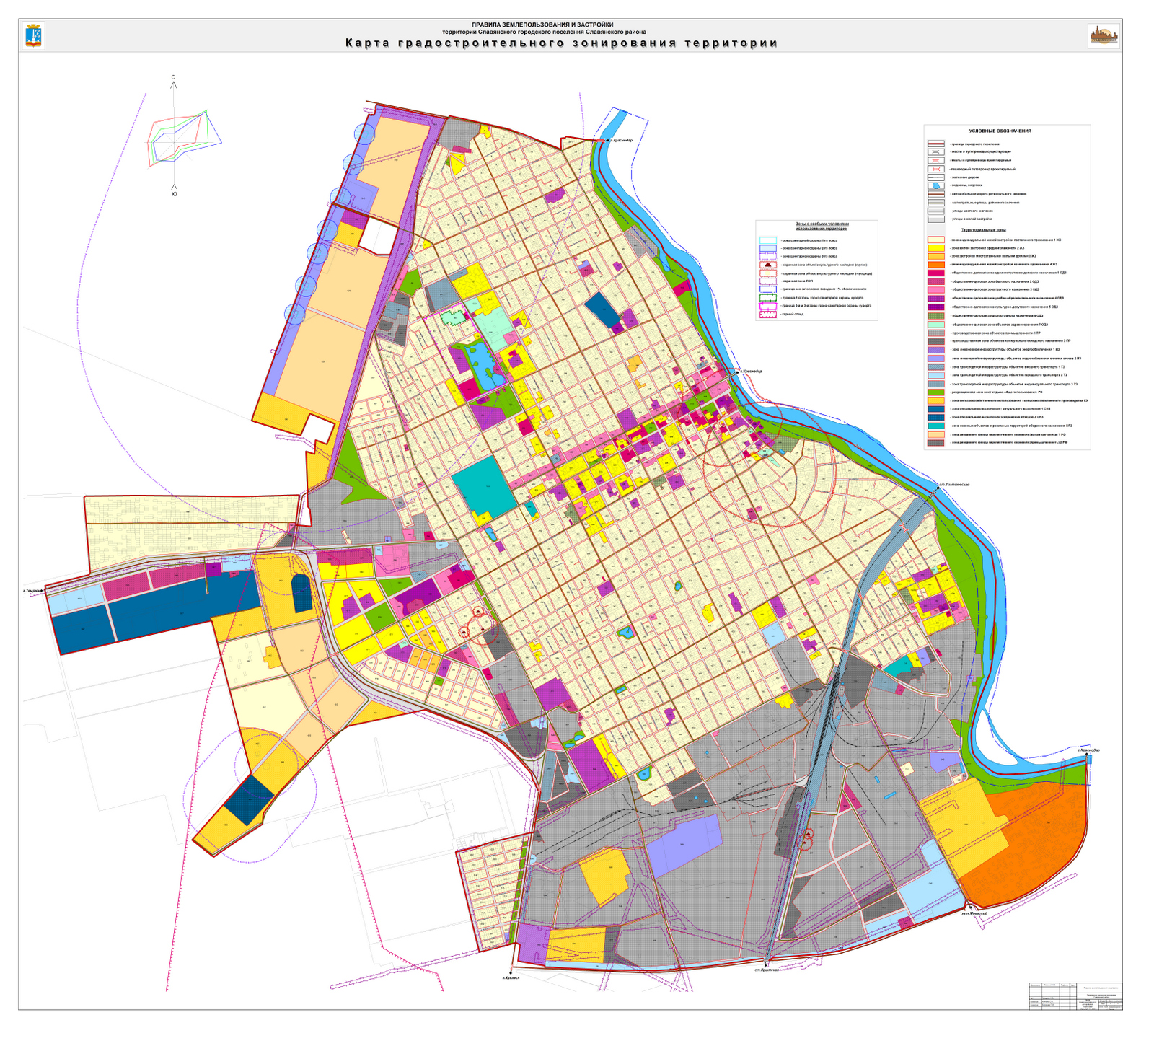Viewport: 1154px width, 1059px height.
Task: Click the 1% flood boundary blue symbol
Action: pyautogui.click(x=768, y=289)
